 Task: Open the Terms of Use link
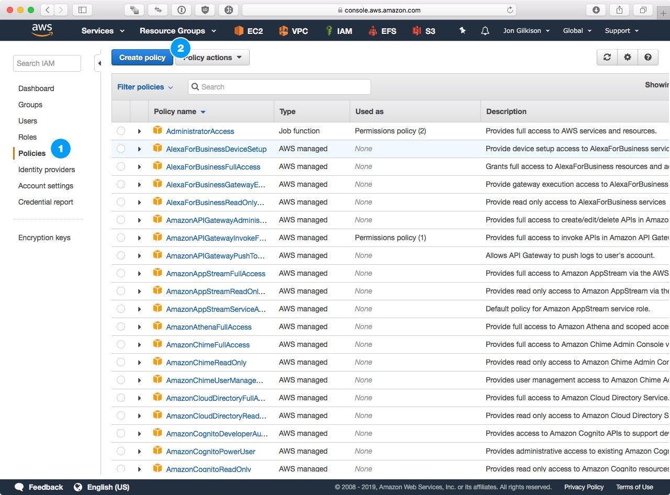(634, 487)
